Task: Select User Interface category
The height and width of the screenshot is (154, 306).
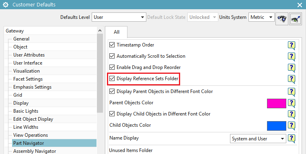Action: (28, 63)
